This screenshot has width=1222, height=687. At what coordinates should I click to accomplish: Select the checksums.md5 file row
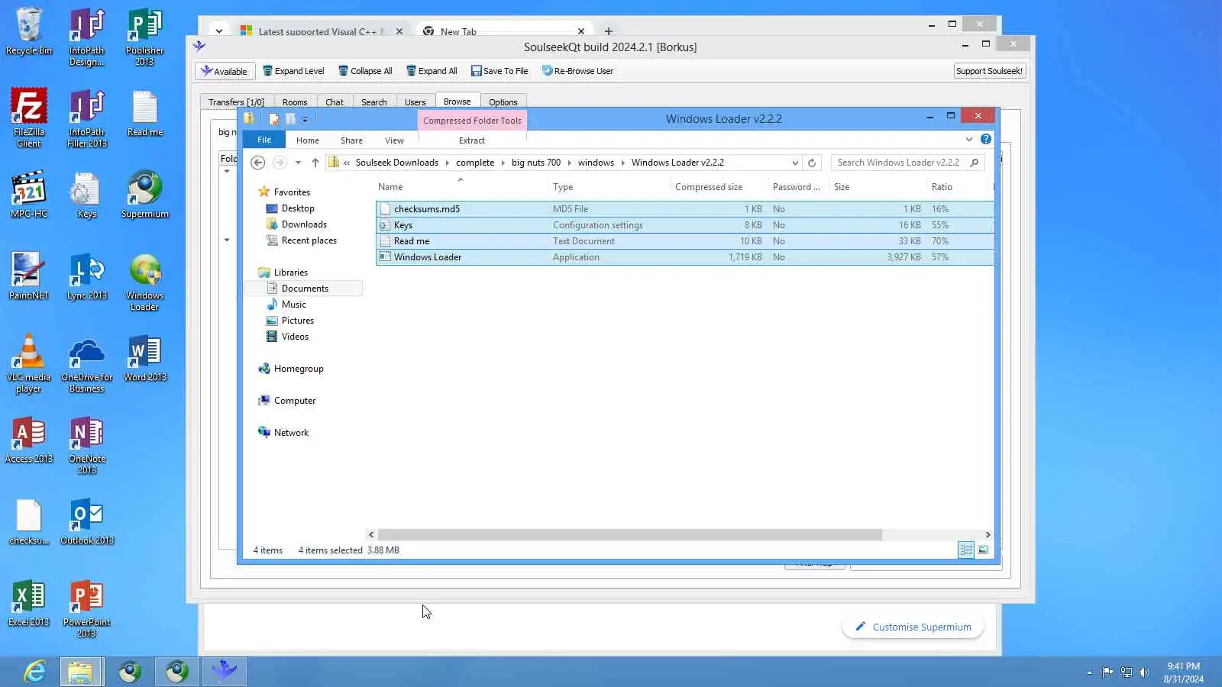[x=684, y=209]
